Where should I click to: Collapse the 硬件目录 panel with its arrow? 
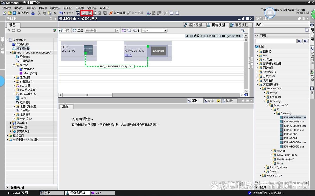tap(307, 19)
